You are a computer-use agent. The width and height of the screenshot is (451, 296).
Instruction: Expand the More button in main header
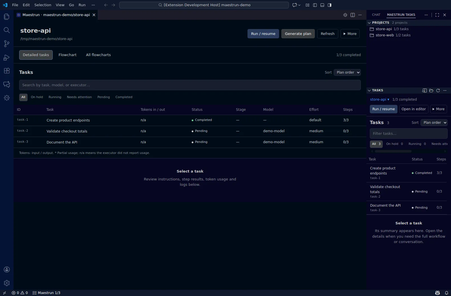pyautogui.click(x=350, y=34)
